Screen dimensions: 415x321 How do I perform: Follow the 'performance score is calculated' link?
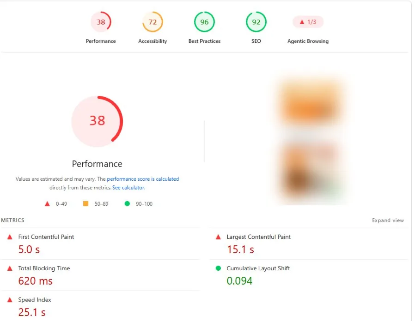tap(143, 179)
